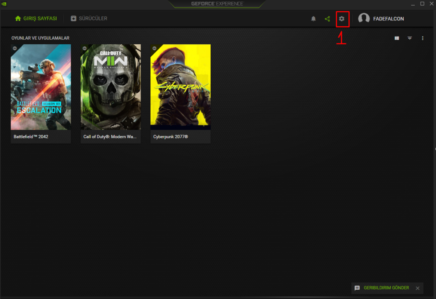Viewport: 436px width, 299px height.
Task: Open the games filter options
Action: [410, 38]
